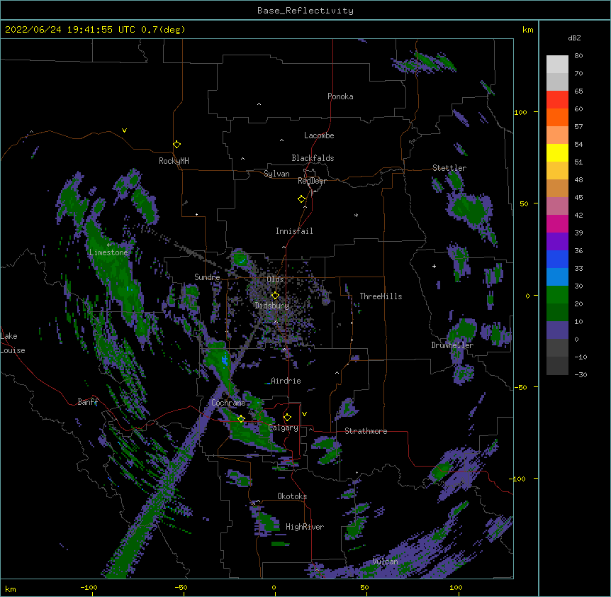Click the km unit label at top-right of map

point(528,30)
